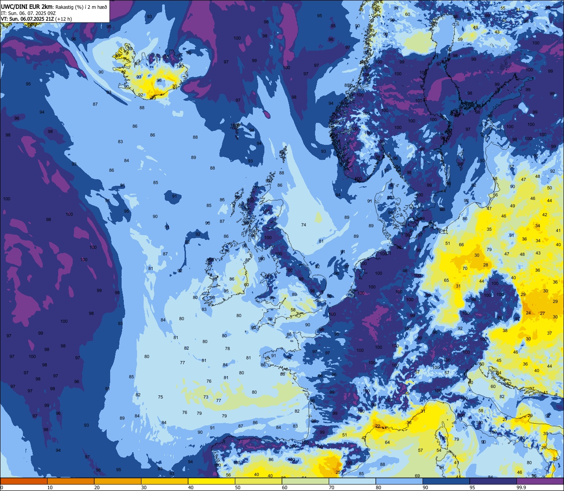564x491 pixels.
Task: Click the '50' legend label
Action: pos(237,487)
